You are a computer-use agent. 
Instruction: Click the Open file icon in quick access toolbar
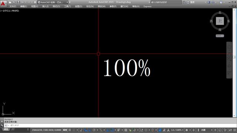[14, 2]
